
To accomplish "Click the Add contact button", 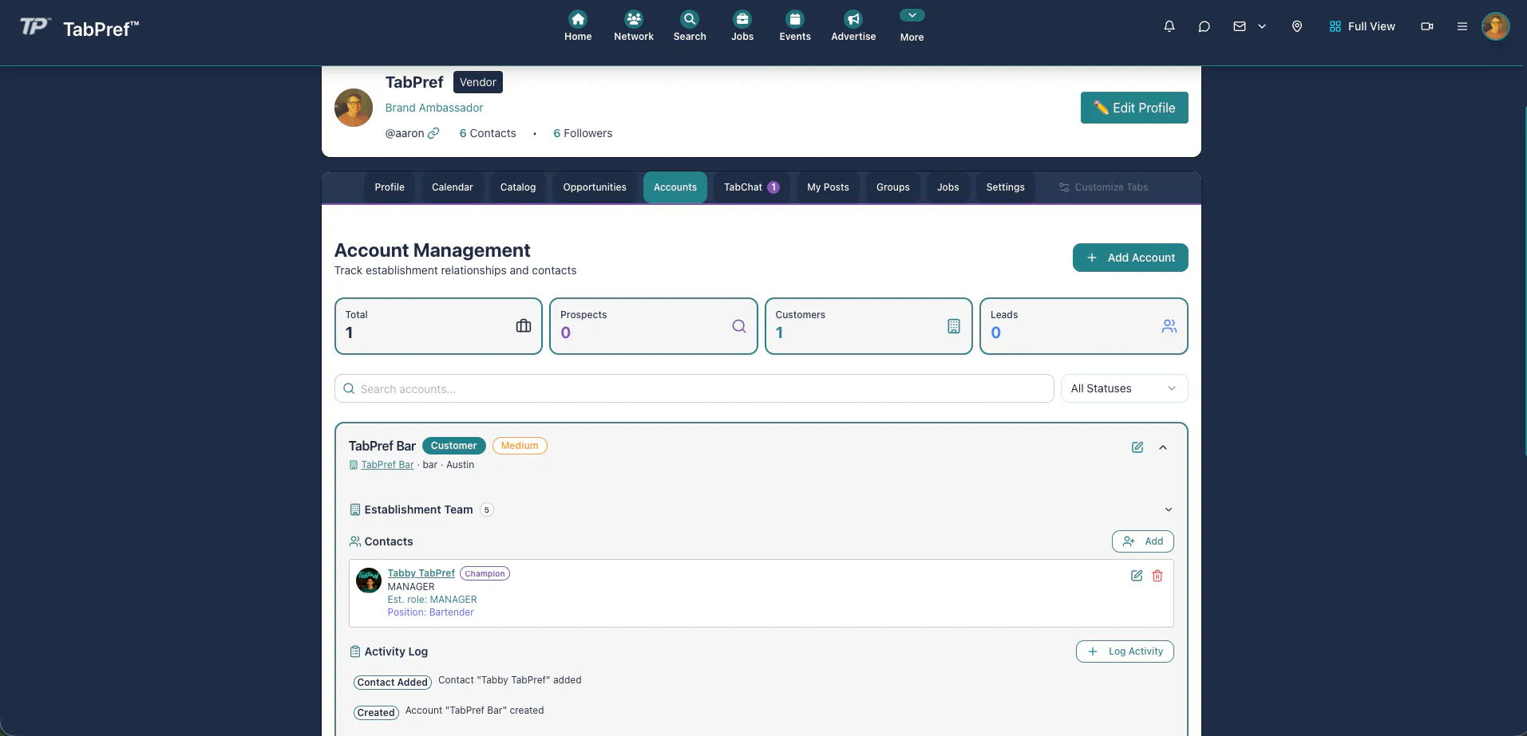I will (1143, 541).
